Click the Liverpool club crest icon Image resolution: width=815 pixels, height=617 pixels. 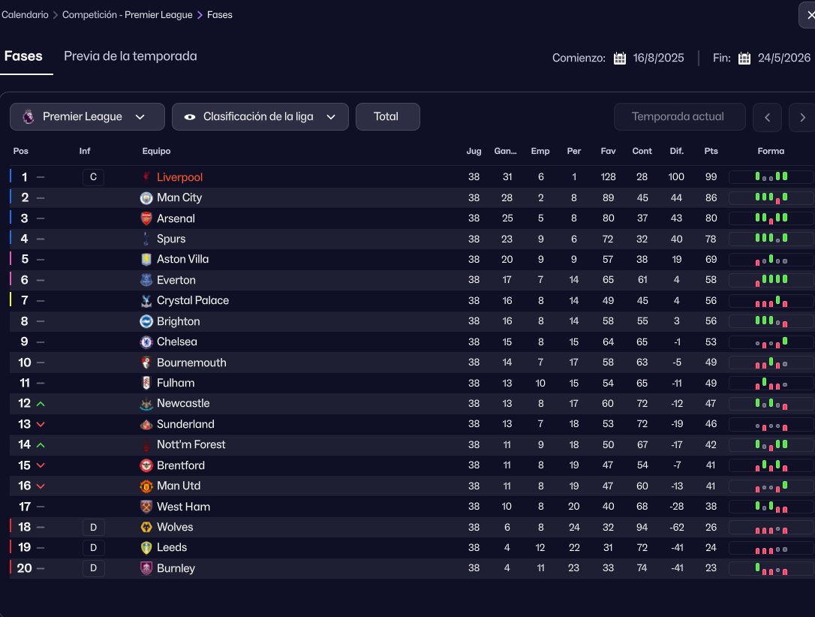(146, 177)
